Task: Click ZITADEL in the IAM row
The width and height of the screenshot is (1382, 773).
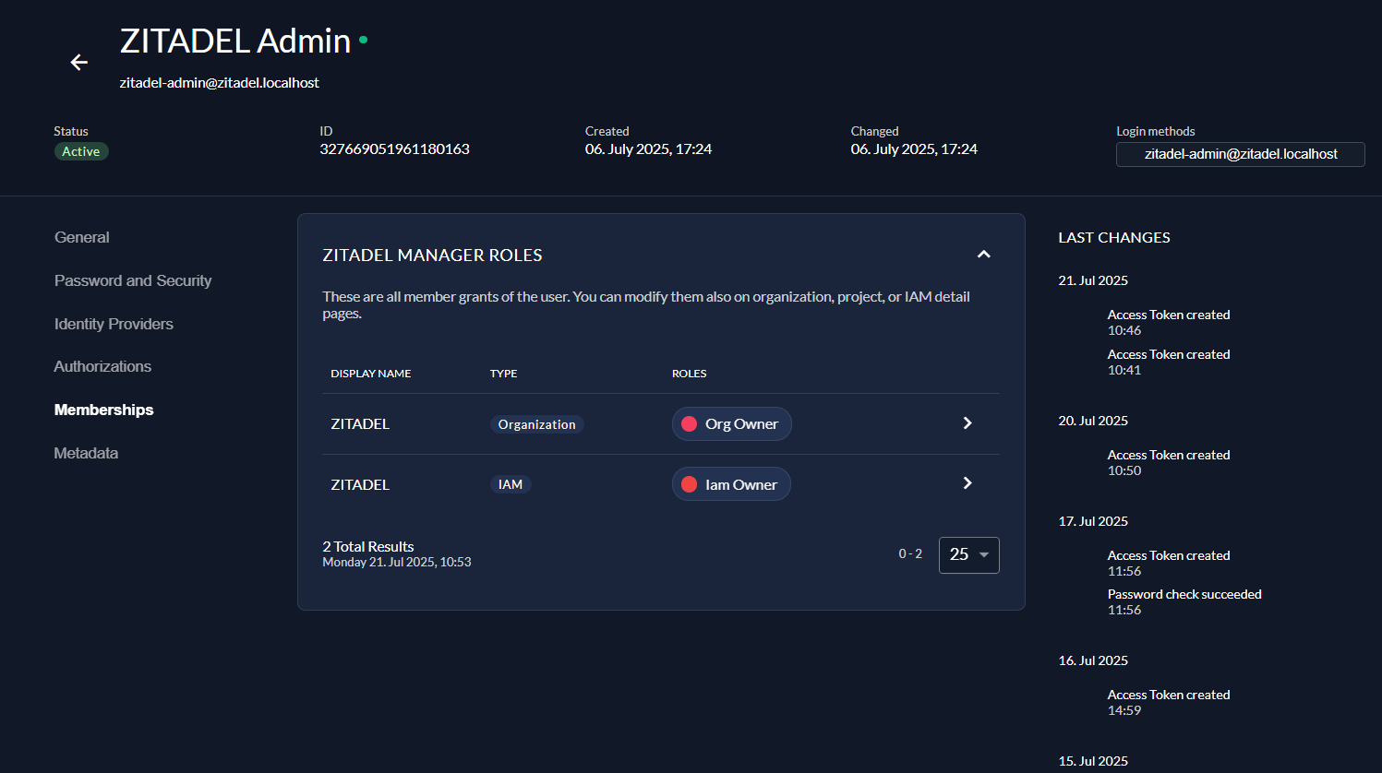Action: click(360, 484)
